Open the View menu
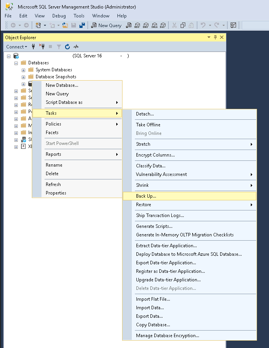This screenshot has height=348, width=269. (40, 16)
